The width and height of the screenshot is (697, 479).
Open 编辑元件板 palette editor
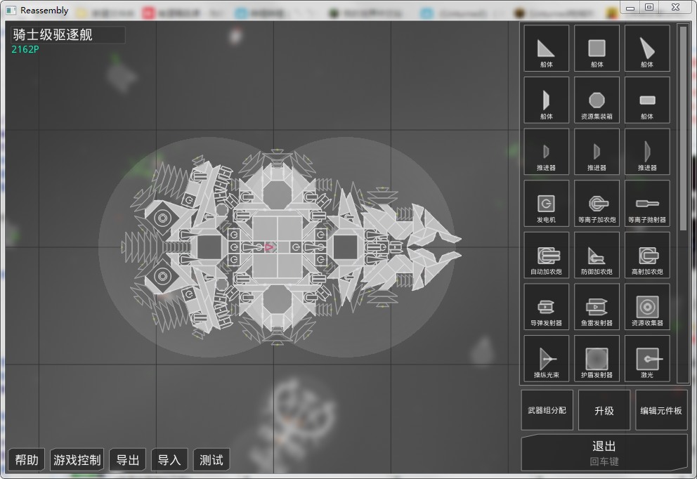click(660, 410)
